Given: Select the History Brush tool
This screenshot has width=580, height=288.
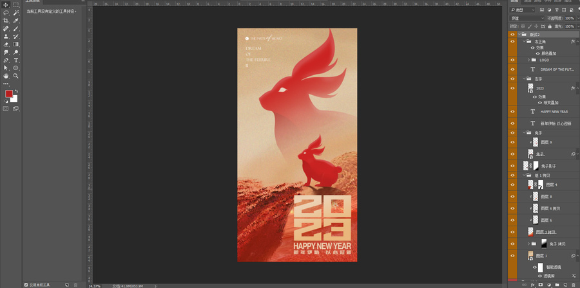Looking at the screenshot, I should pyautogui.click(x=16, y=37).
